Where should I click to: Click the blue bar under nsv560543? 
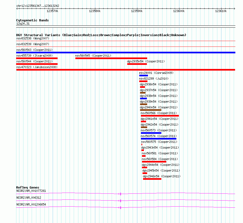tap(126, 53)
